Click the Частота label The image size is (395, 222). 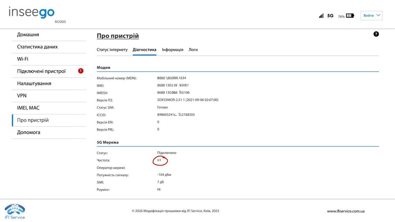[x=103, y=160]
